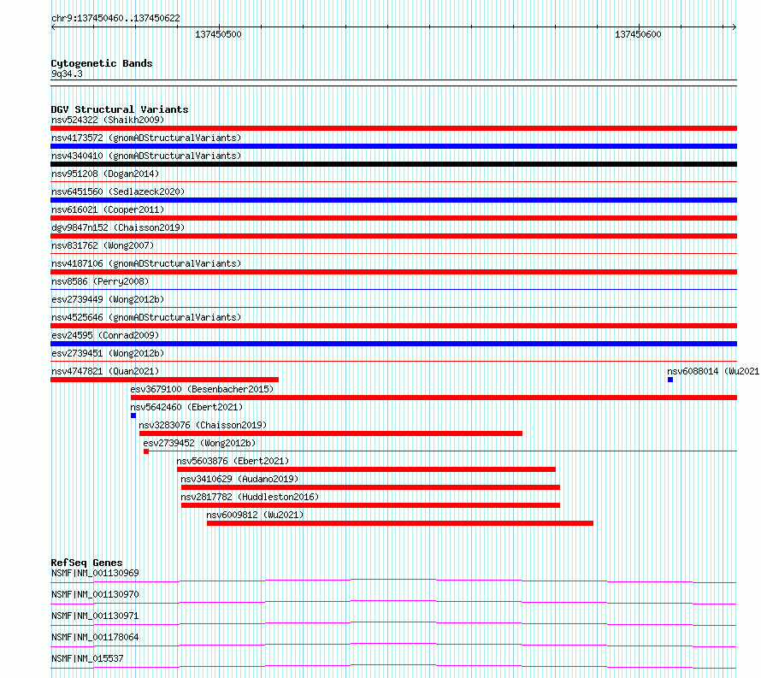761x678 pixels.
Task: Click the blue bar below nsv4173572
Action: [x=393, y=146]
